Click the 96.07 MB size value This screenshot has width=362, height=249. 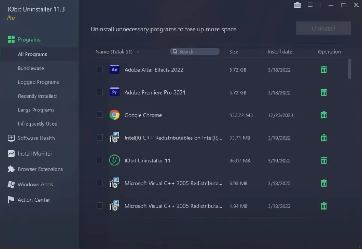coord(240,160)
